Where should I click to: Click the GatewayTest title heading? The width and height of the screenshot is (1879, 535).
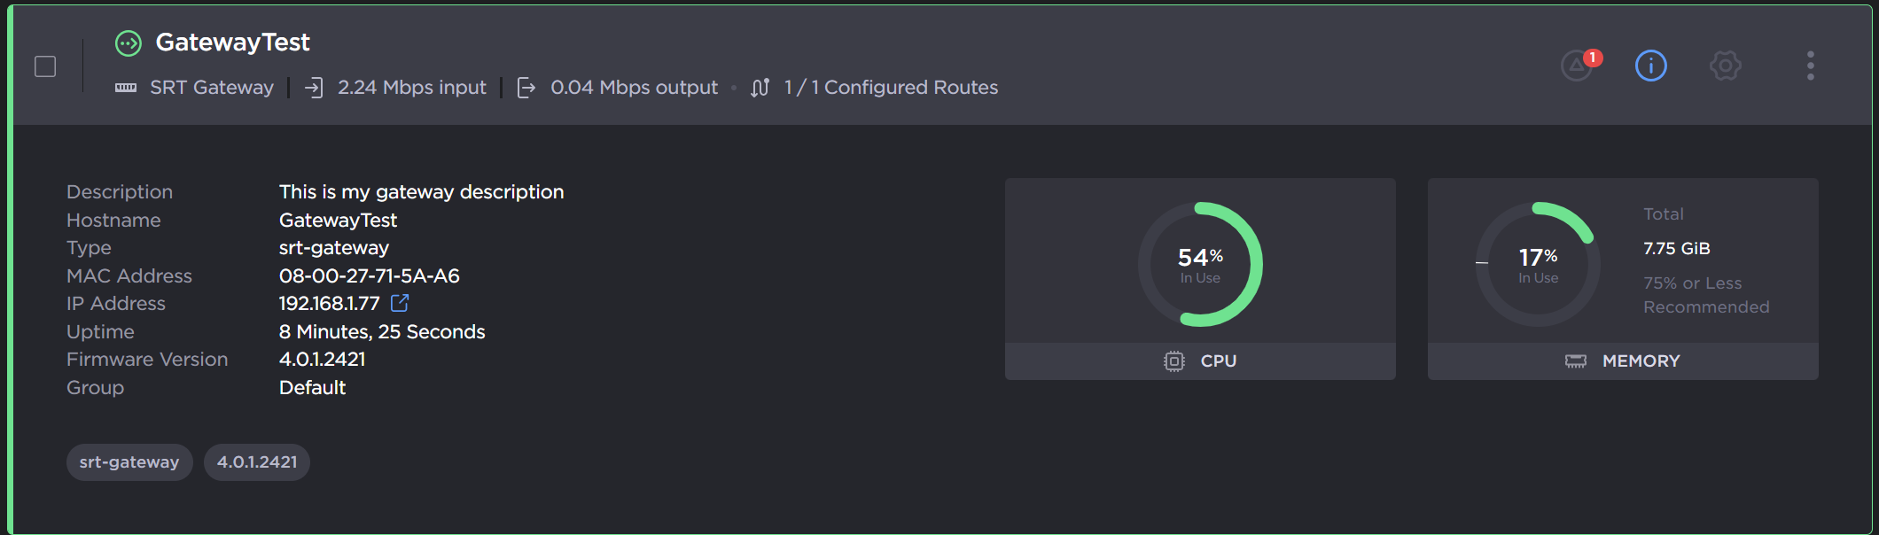(232, 43)
